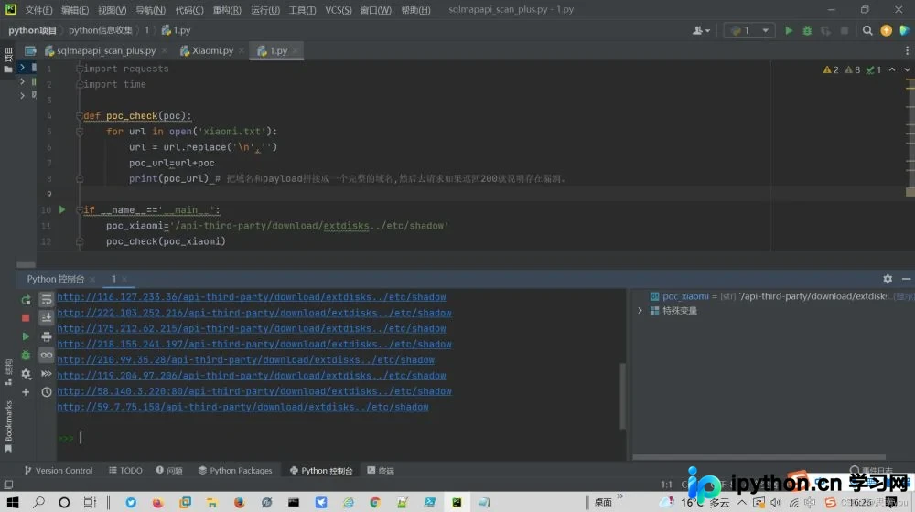
Task: Open the 运行(U) menu
Action: [x=265, y=10]
